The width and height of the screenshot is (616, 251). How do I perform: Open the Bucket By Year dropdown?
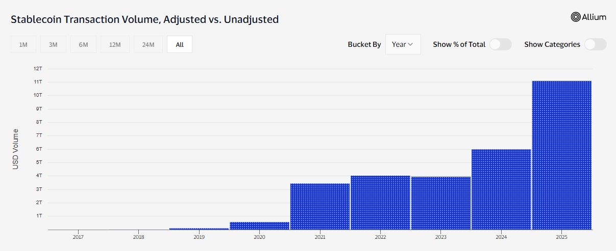point(403,44)
